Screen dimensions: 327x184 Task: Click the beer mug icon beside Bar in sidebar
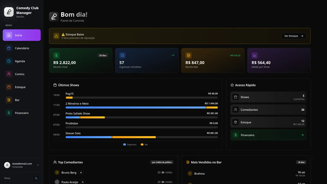pyautogui.click(x=9, y=100)
